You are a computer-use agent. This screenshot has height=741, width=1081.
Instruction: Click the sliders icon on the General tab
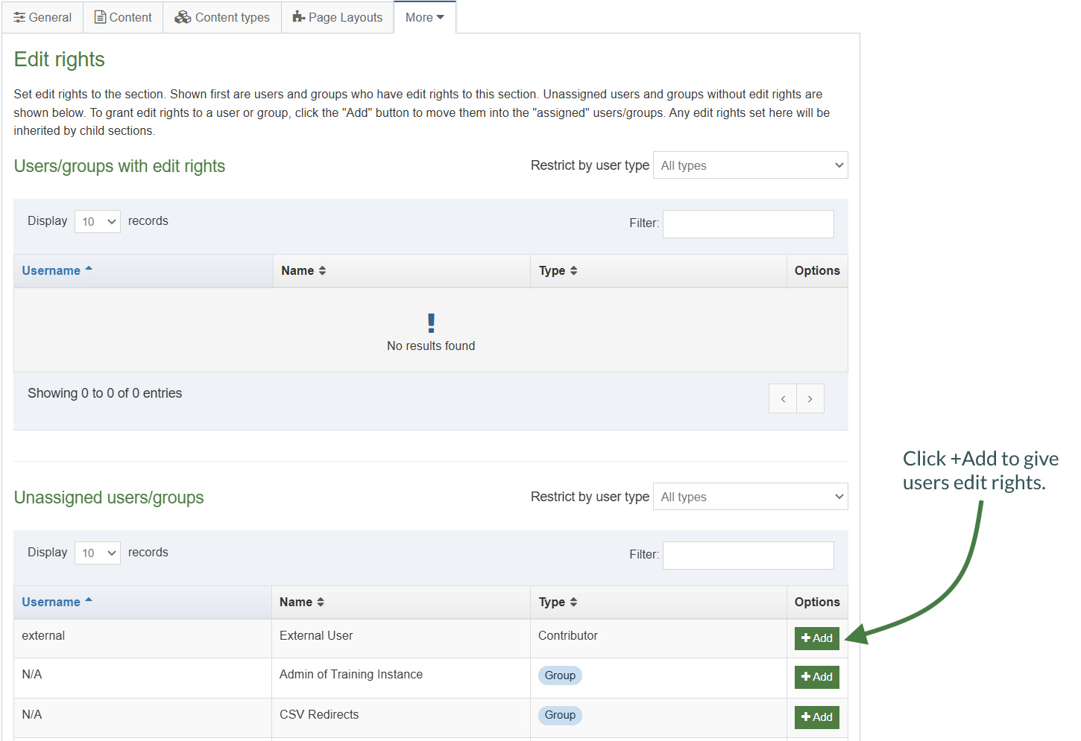20,16
